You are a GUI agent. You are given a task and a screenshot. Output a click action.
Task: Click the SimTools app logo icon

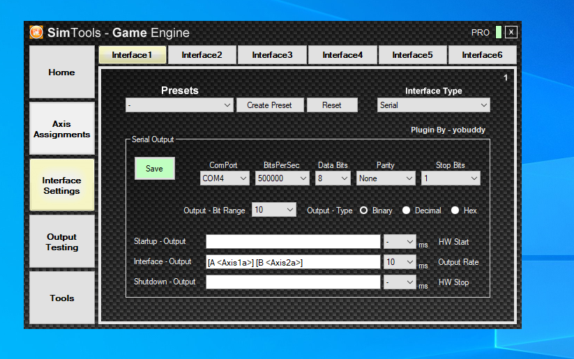(36, 32)
